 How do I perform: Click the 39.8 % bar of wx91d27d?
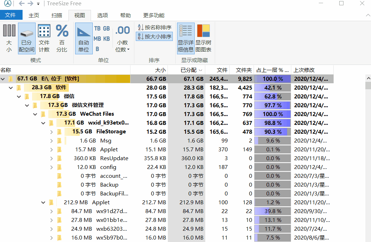pos(273,211)
